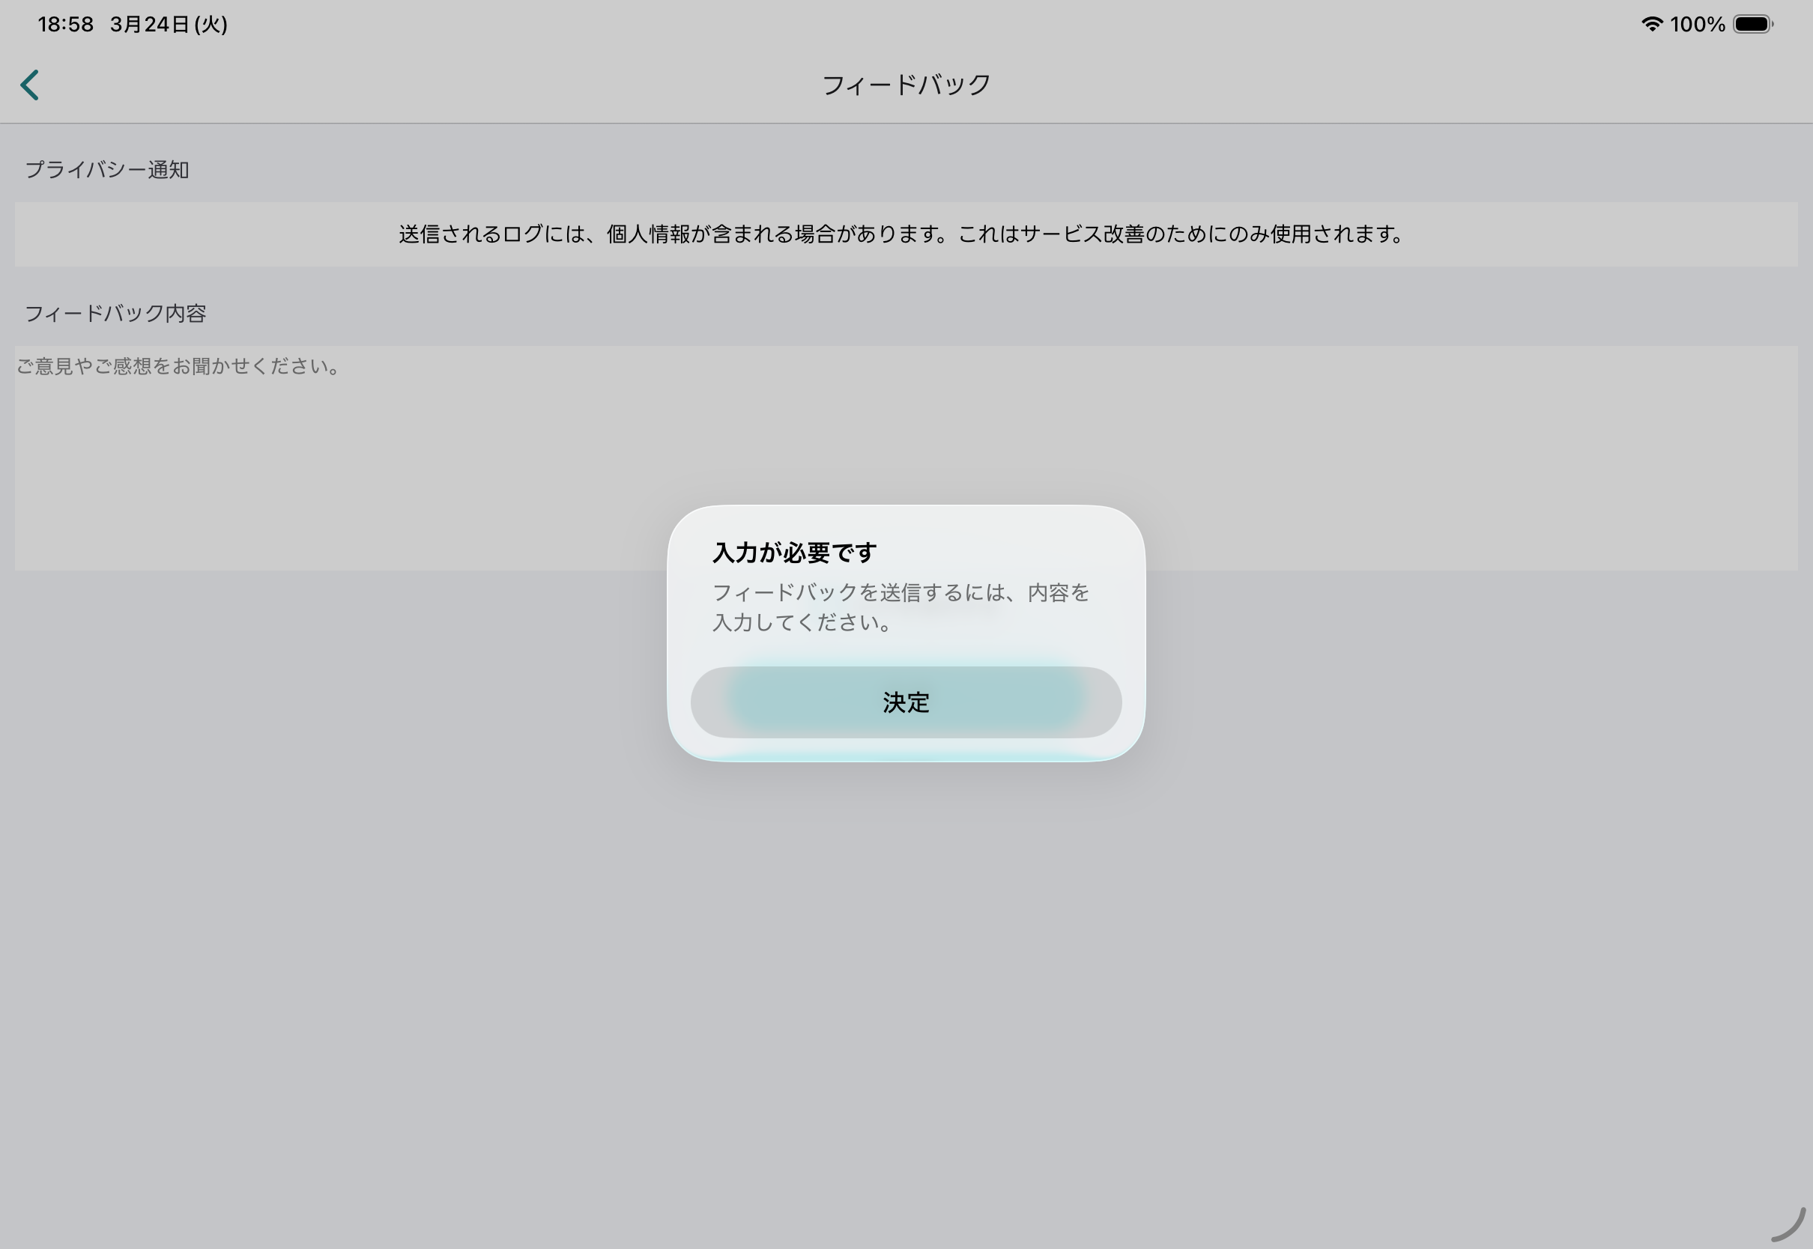Tap the 18:58 clock in status bar

click(x=66, y=24)
